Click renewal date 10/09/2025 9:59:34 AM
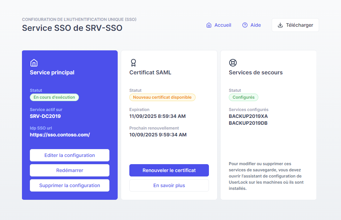This screenshot has width=341, height=220. pyautogui.click(x=158, y=135)
